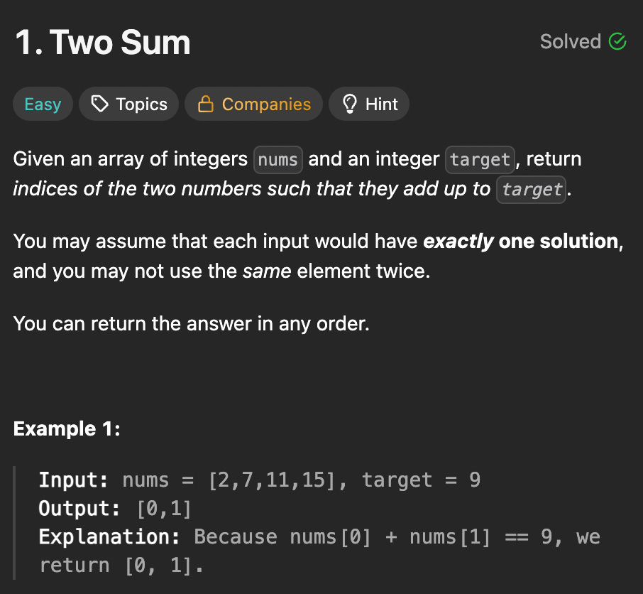Click the green Solved checkmark icon
The image size is (643, 594).
click(617, 41)
